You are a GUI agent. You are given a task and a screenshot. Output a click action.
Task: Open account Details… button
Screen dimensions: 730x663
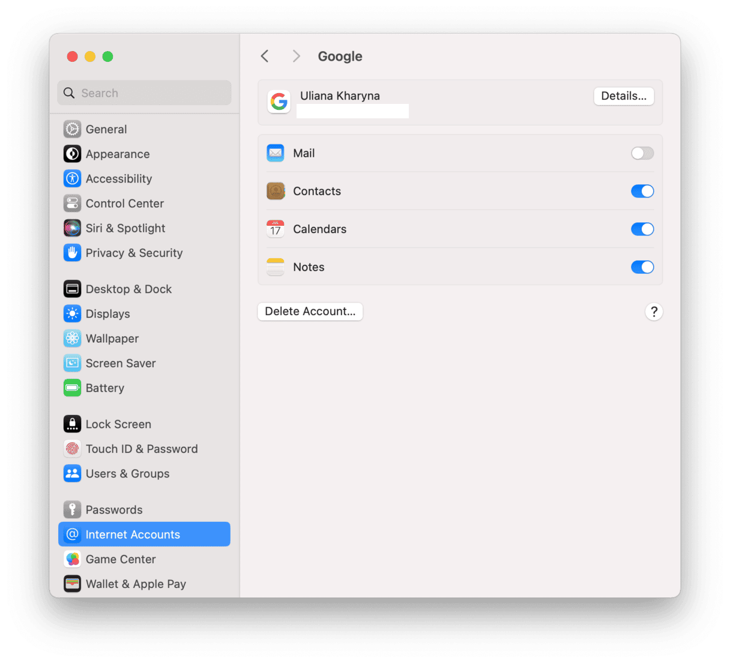pyautogui.click(x=624, y=96)
